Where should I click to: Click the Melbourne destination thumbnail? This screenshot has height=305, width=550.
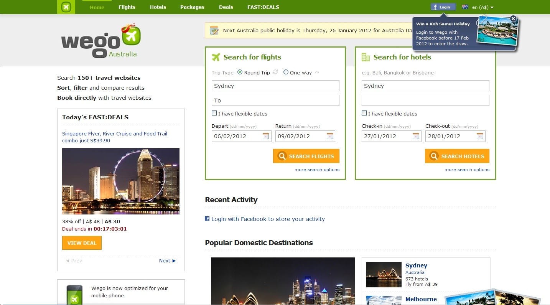384,300
